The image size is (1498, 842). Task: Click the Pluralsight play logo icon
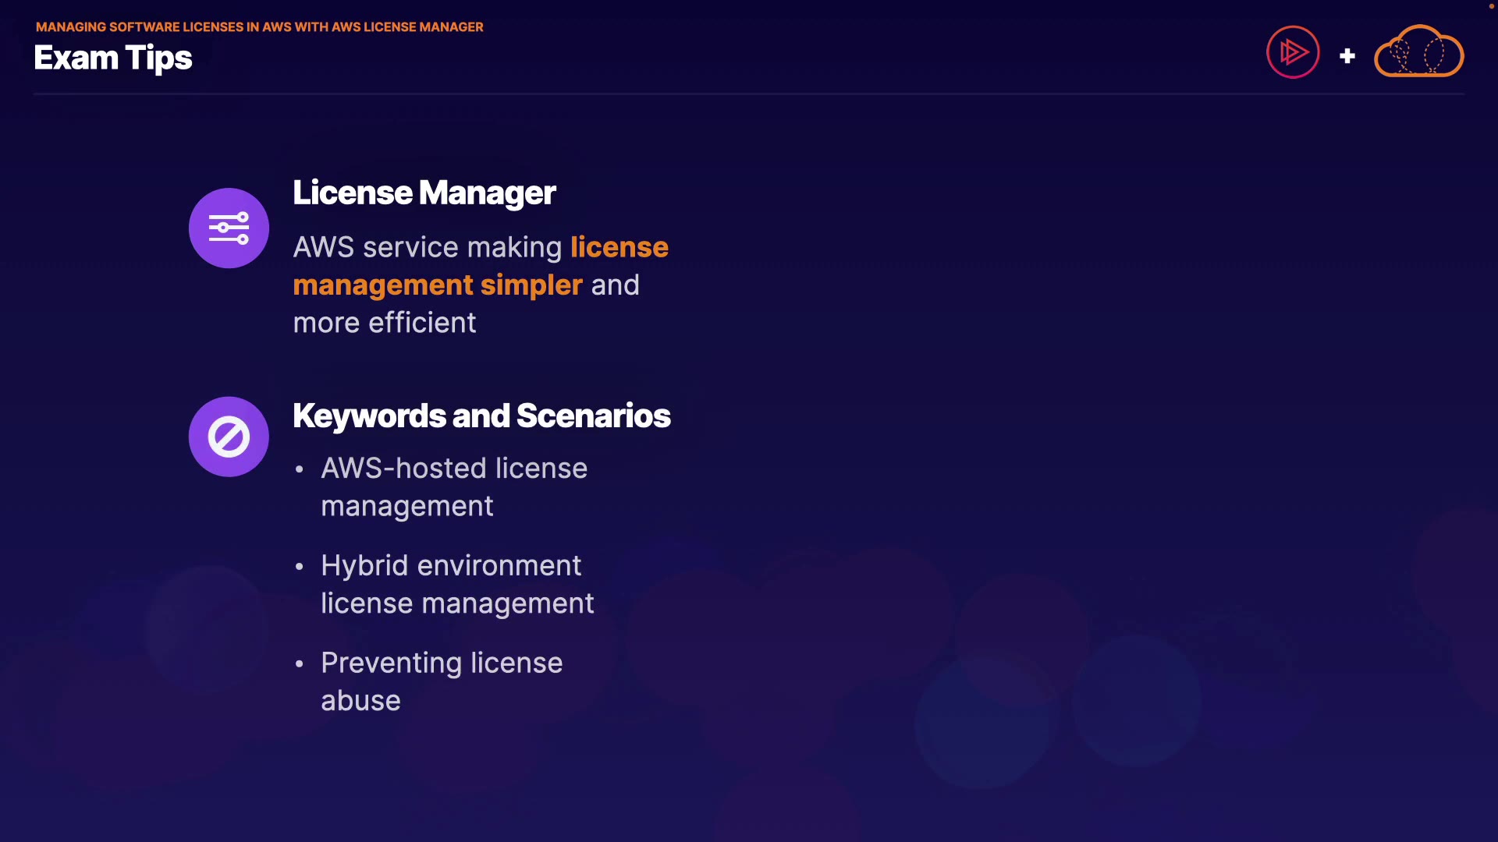1293,52
